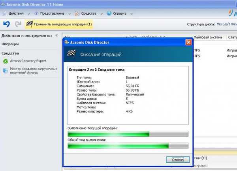Click the Средства section header in sidebar
This screenshot has width=237, height=171.
10,53
